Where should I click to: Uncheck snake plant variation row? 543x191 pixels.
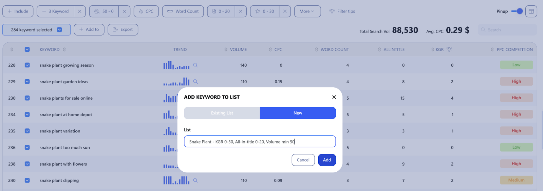tap(27, 131)
